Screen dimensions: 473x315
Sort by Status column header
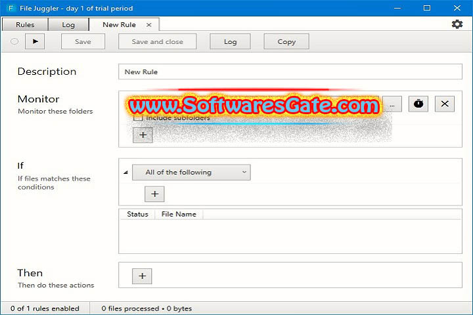point(137,214)
